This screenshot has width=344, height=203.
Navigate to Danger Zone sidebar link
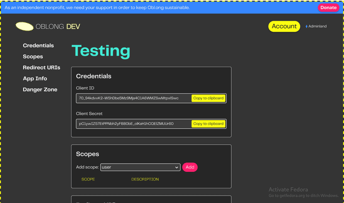[x=40, y=90]
